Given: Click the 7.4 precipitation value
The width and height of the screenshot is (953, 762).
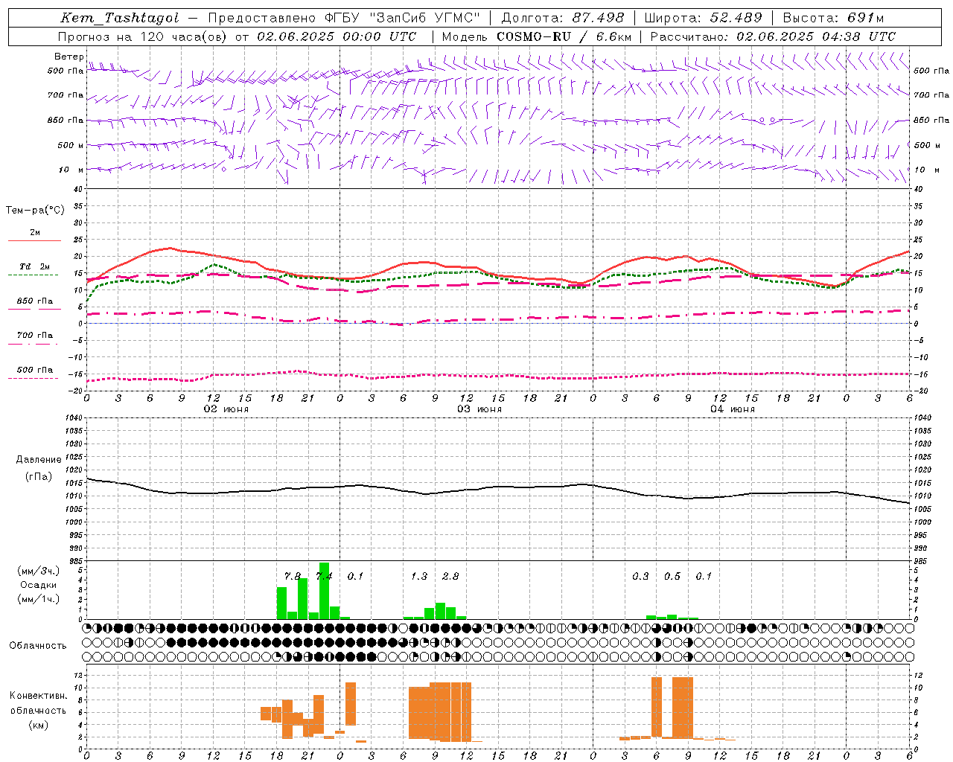Looking at the screenshot, I should click(x=324, y=576).
